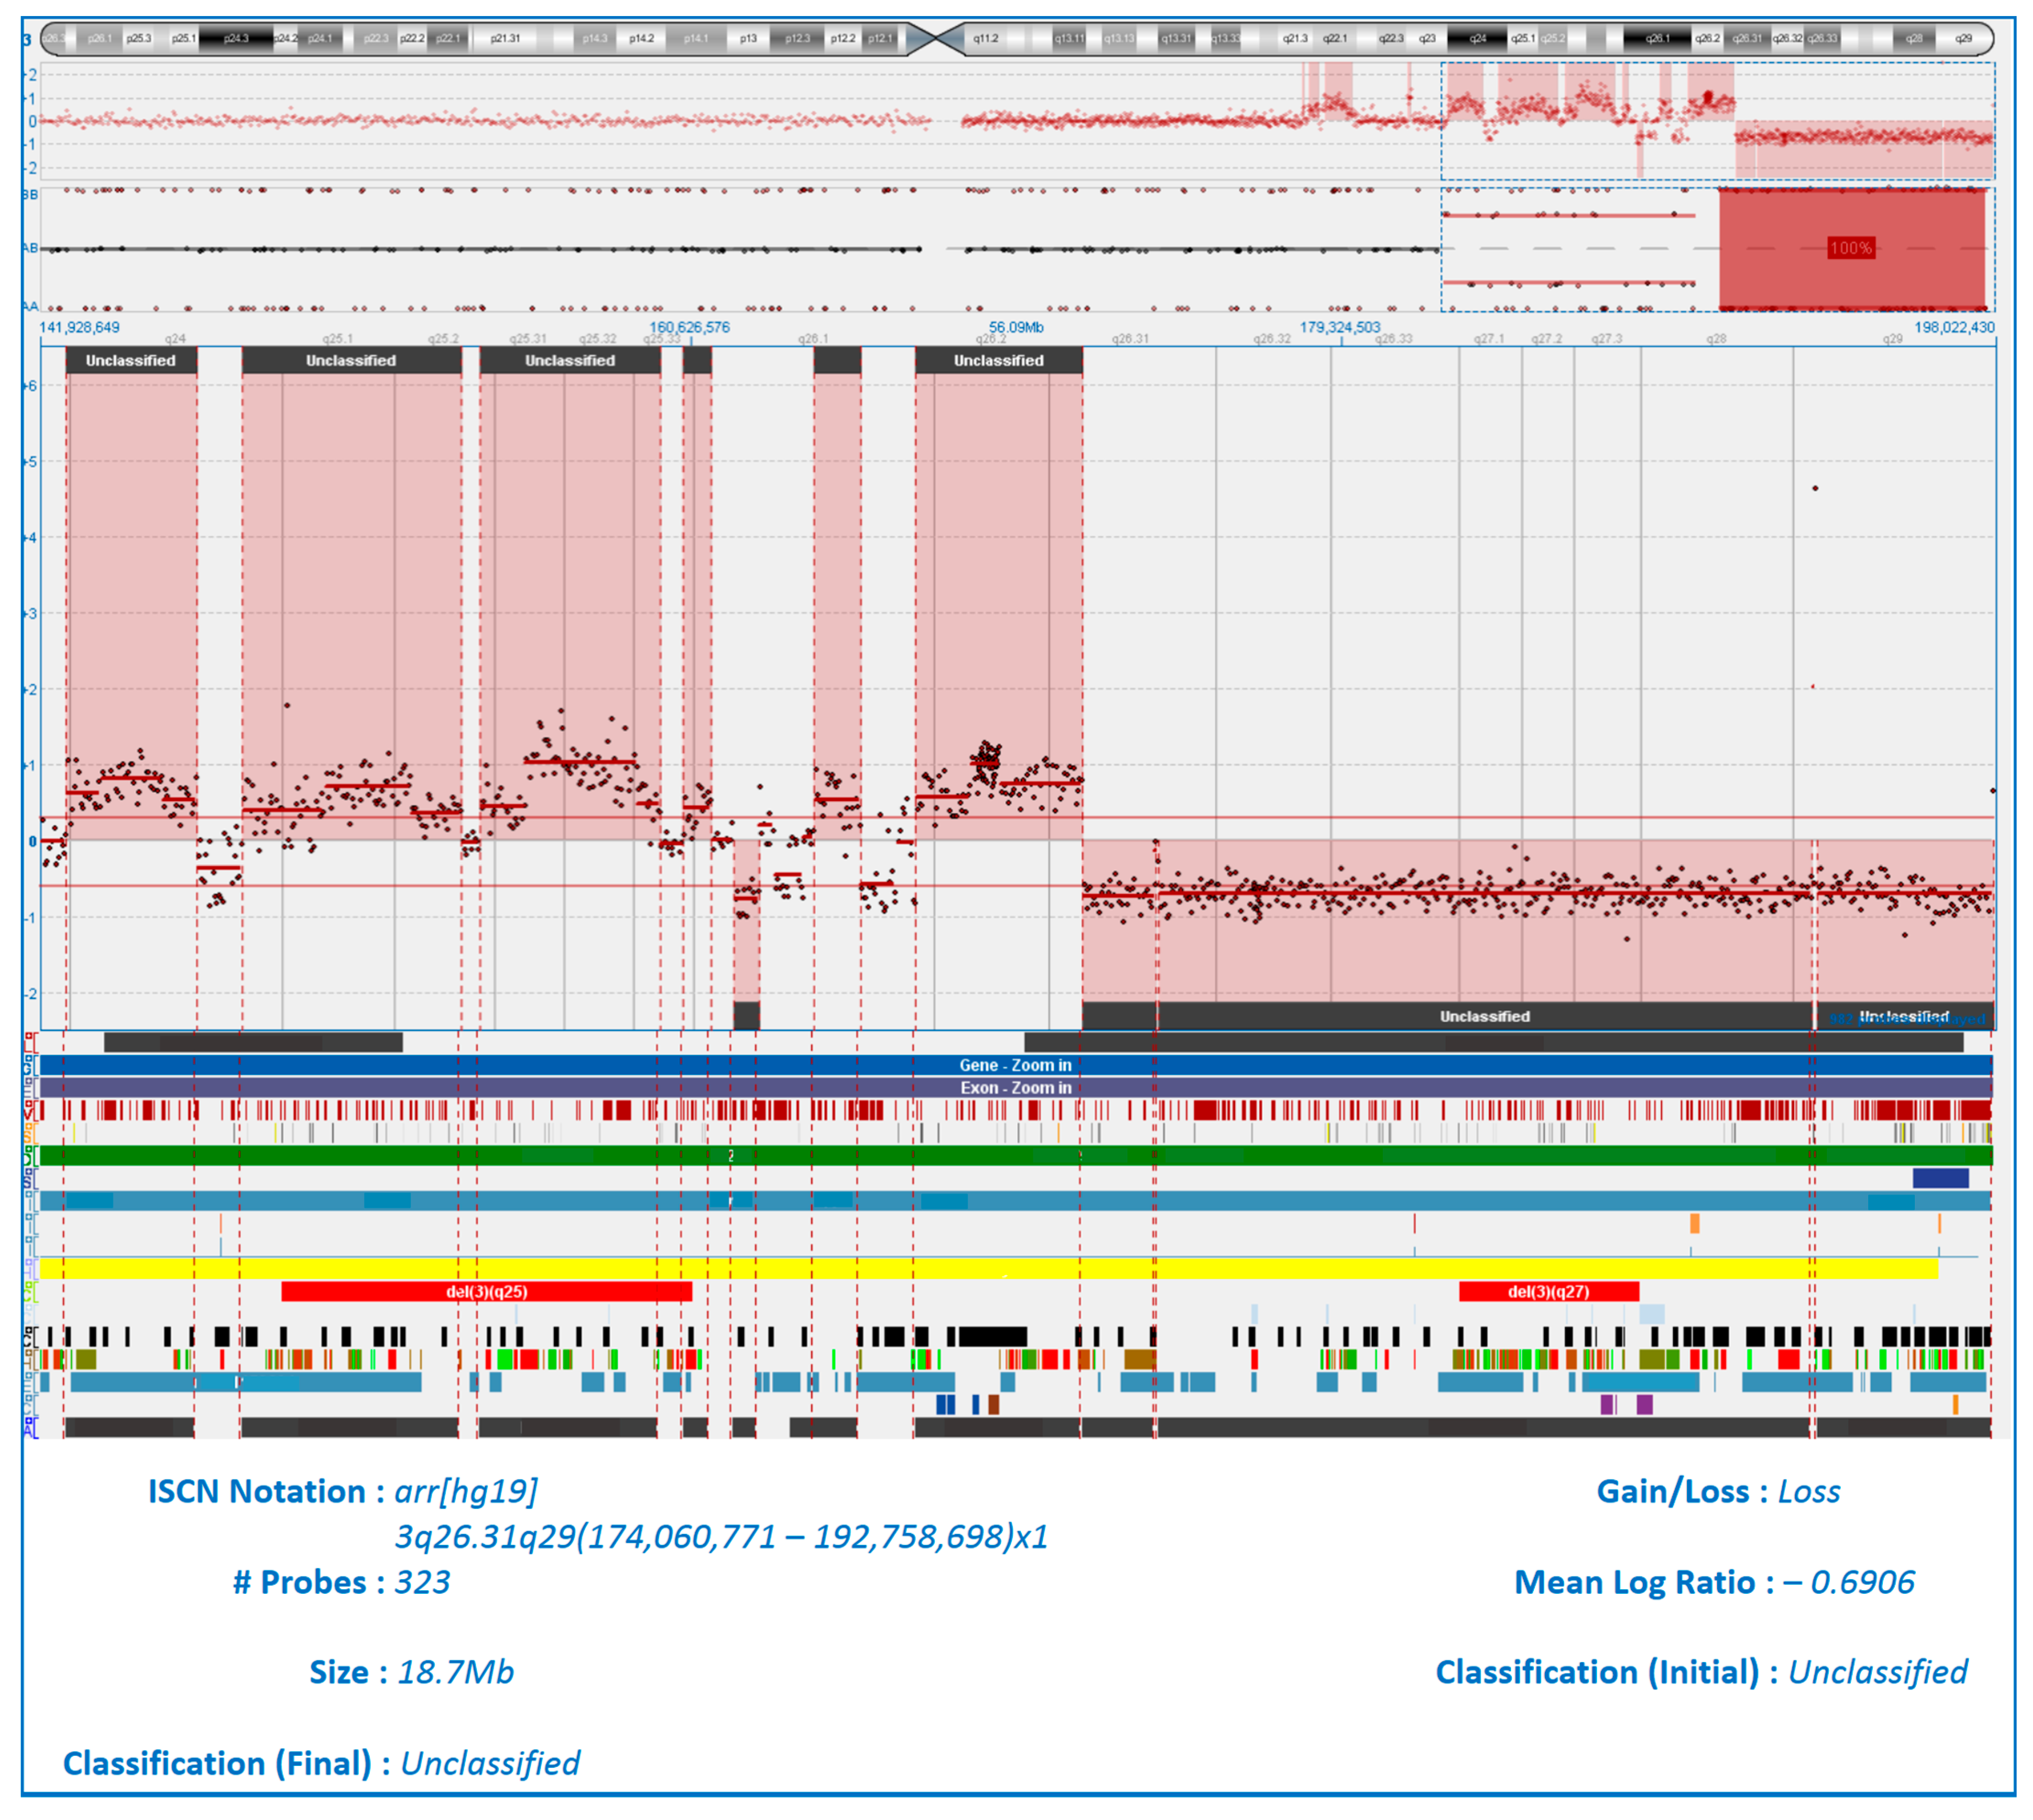Screen dimensions: 2033x1820
Task: Click the chromosome centromere on the ideogram
Action: [936, 38]
